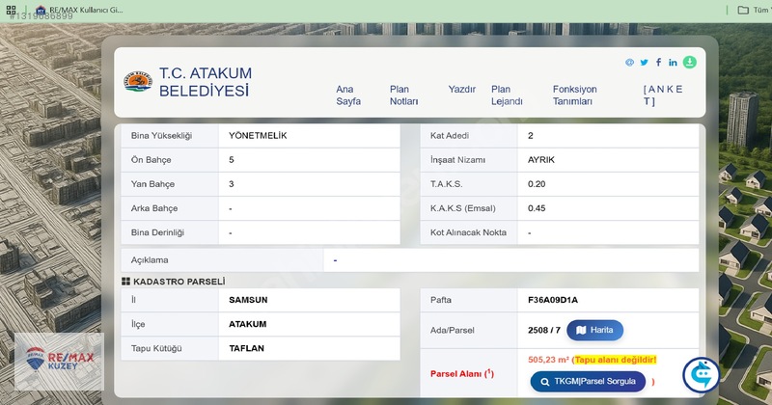This screenshot has height=405, width=772.
Task: Select the parcel area 505,23 m²
Action: point(548,360)
